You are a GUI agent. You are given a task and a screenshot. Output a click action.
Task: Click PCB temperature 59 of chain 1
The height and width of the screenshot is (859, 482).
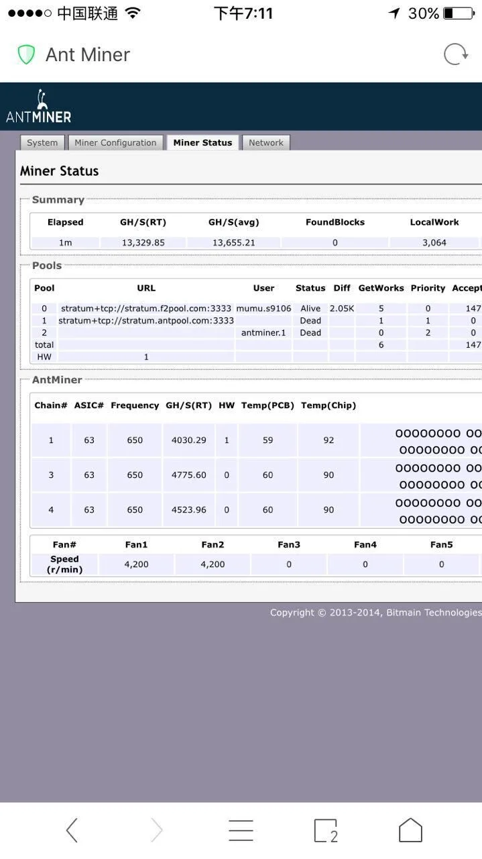(x=267, y=440)
